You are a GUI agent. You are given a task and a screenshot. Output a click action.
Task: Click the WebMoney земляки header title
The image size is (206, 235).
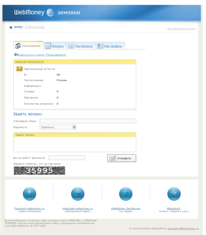click(47, 12)
